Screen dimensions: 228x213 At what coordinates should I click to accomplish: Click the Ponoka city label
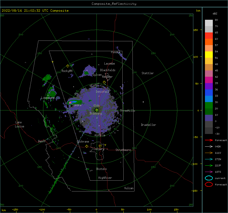[116, 52]
